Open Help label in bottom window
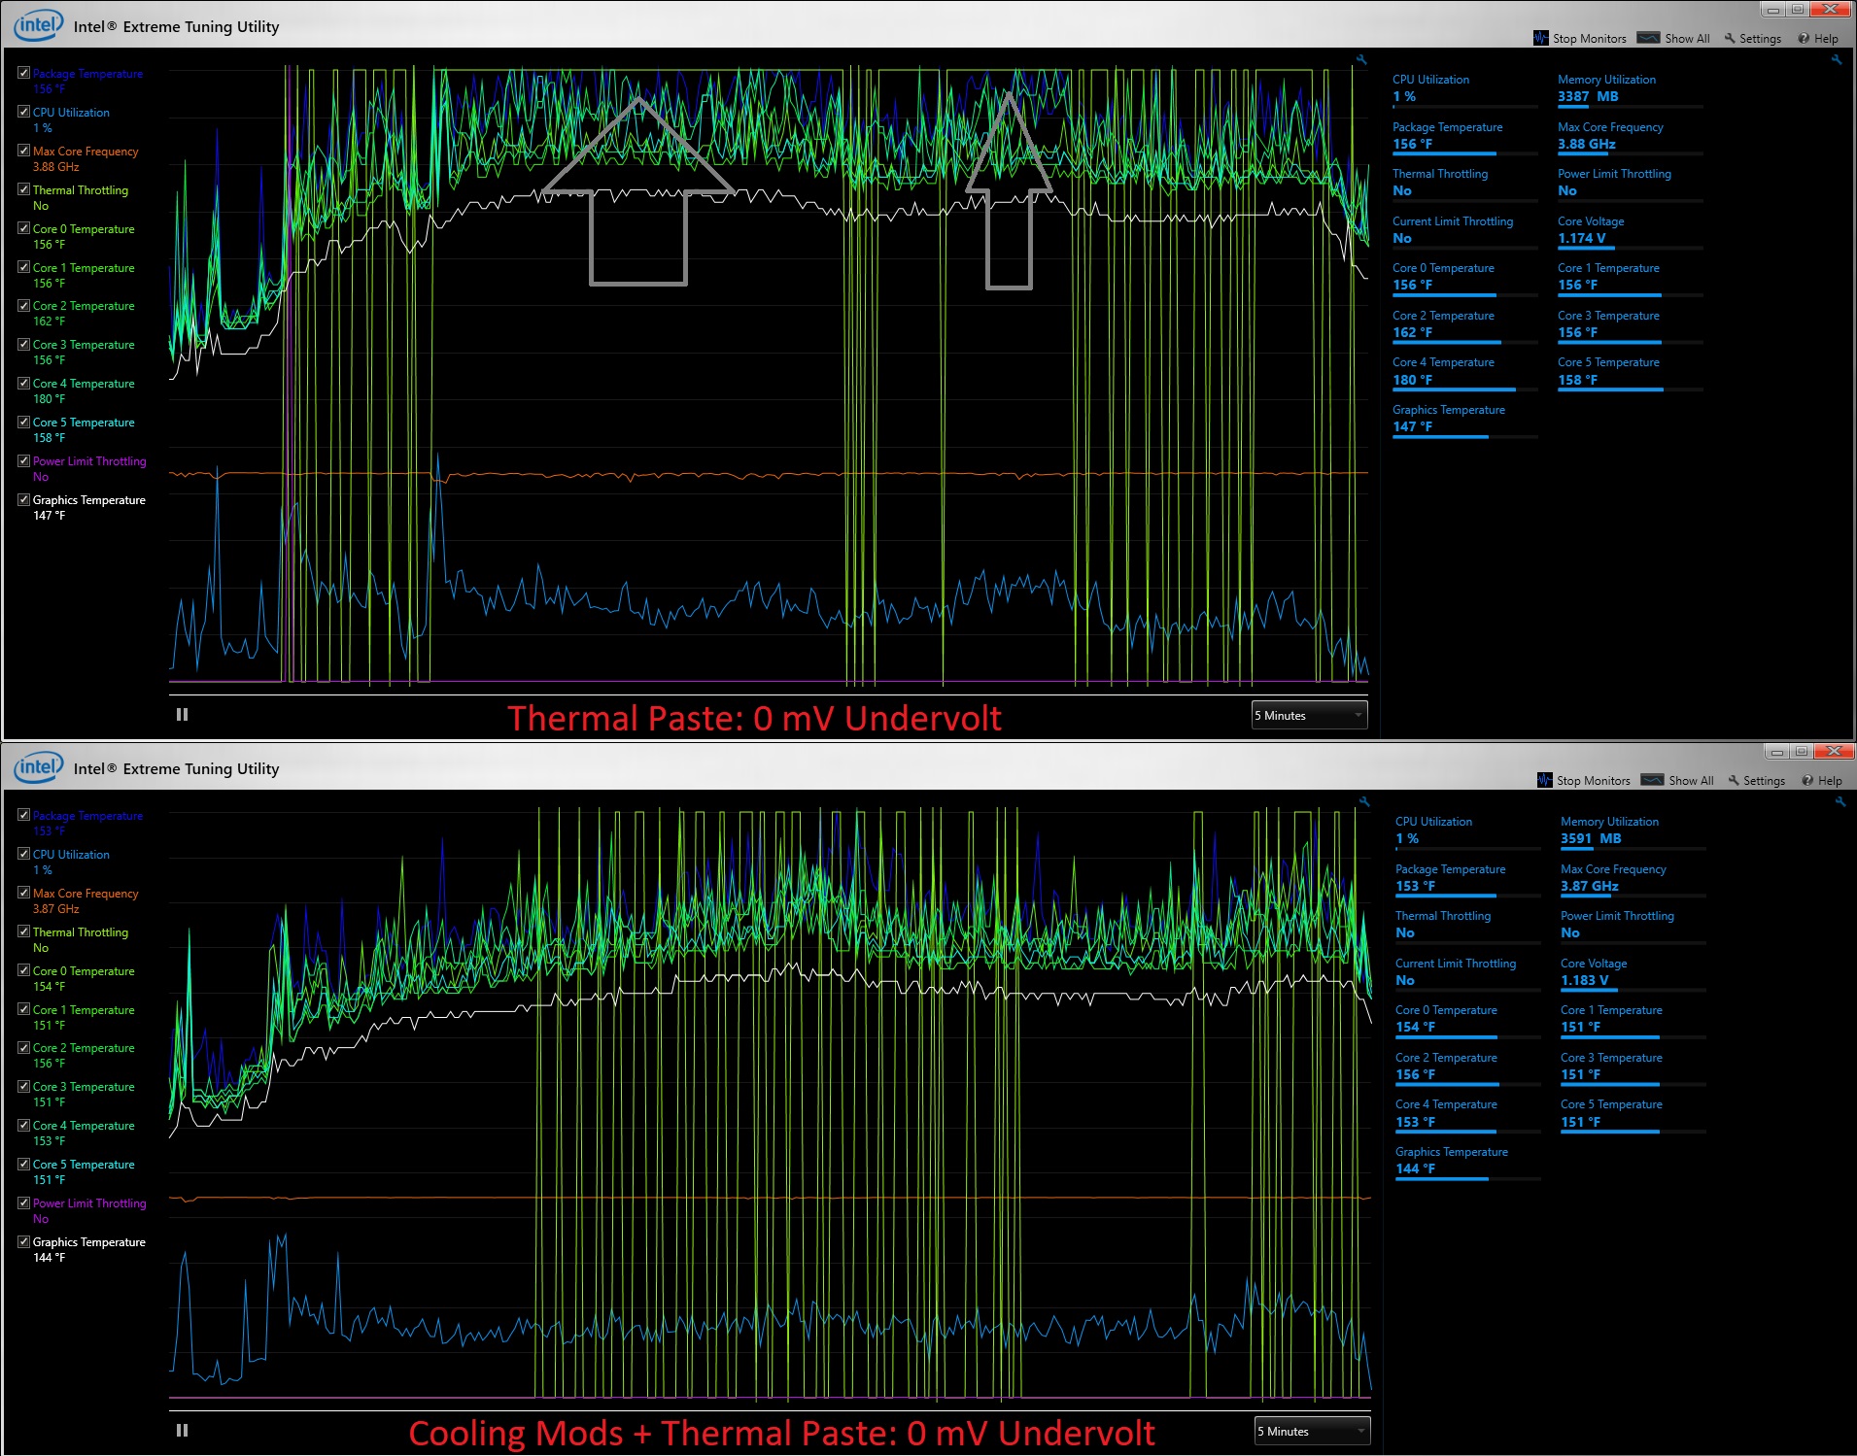 1830,781
